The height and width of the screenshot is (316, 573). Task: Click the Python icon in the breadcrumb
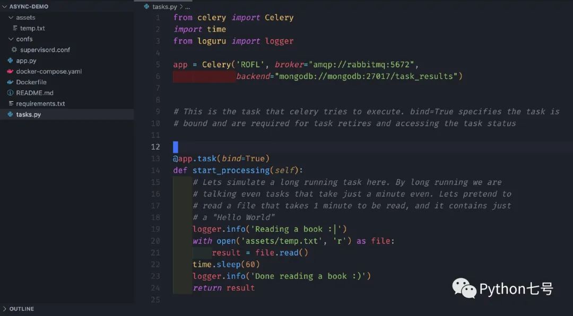click(x=146, y=6)
